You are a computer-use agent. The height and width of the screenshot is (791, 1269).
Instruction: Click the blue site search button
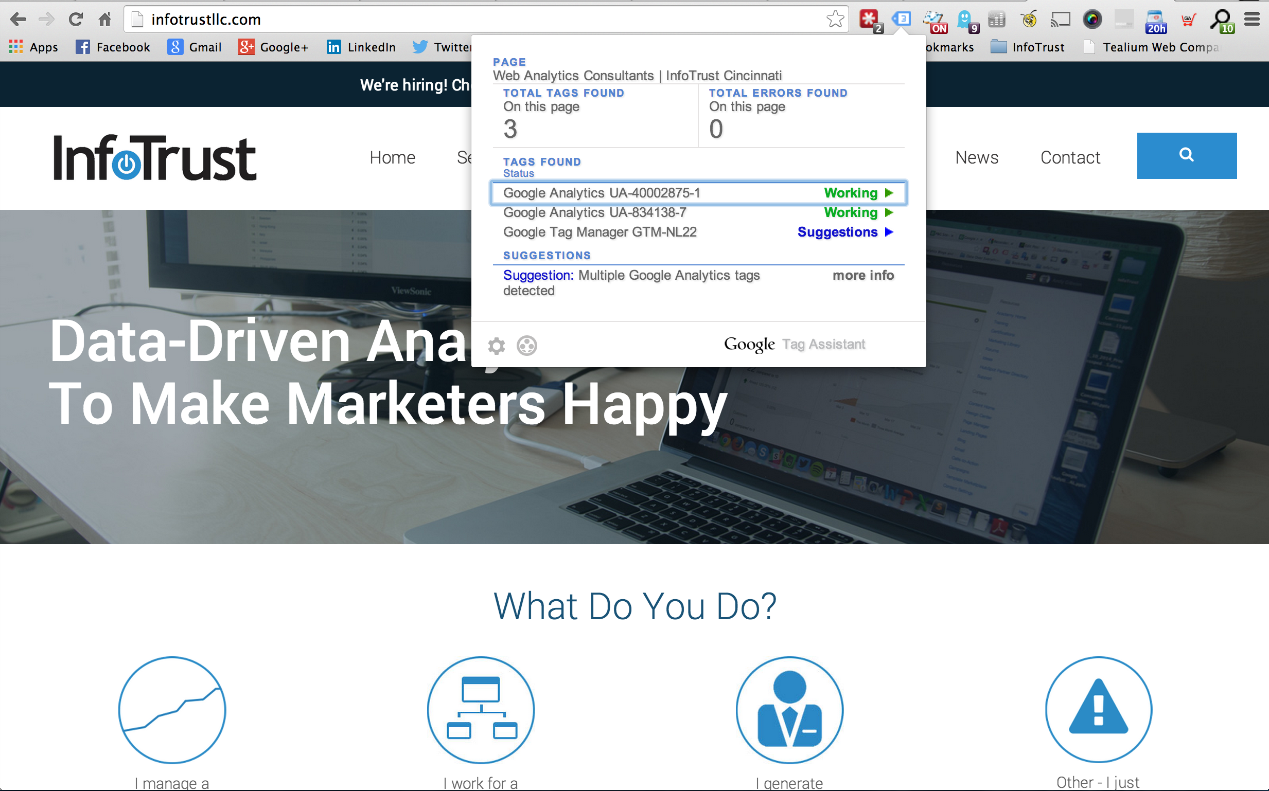(1186, 155)
